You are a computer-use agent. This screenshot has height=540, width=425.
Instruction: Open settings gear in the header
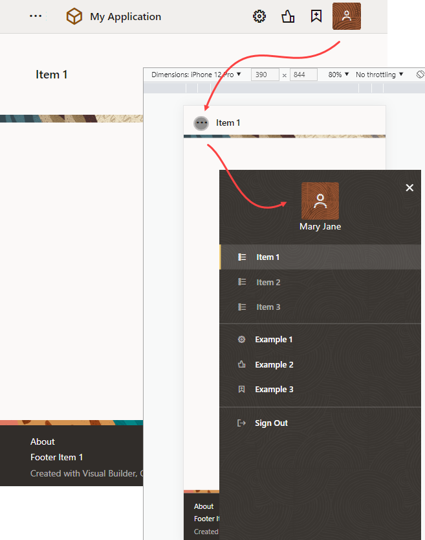click(259, 16)
